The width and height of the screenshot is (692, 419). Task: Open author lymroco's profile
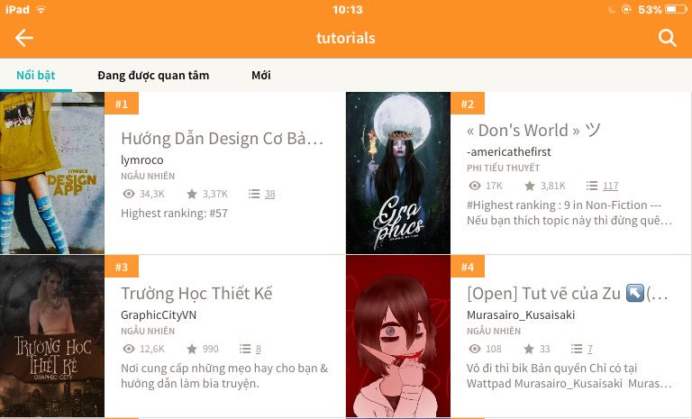pos(142,159)
